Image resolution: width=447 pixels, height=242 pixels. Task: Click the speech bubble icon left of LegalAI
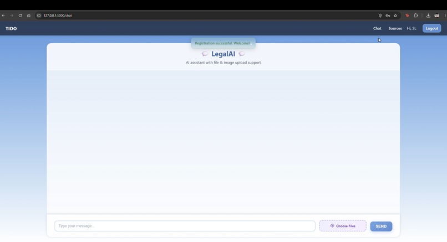coord(205,54)
